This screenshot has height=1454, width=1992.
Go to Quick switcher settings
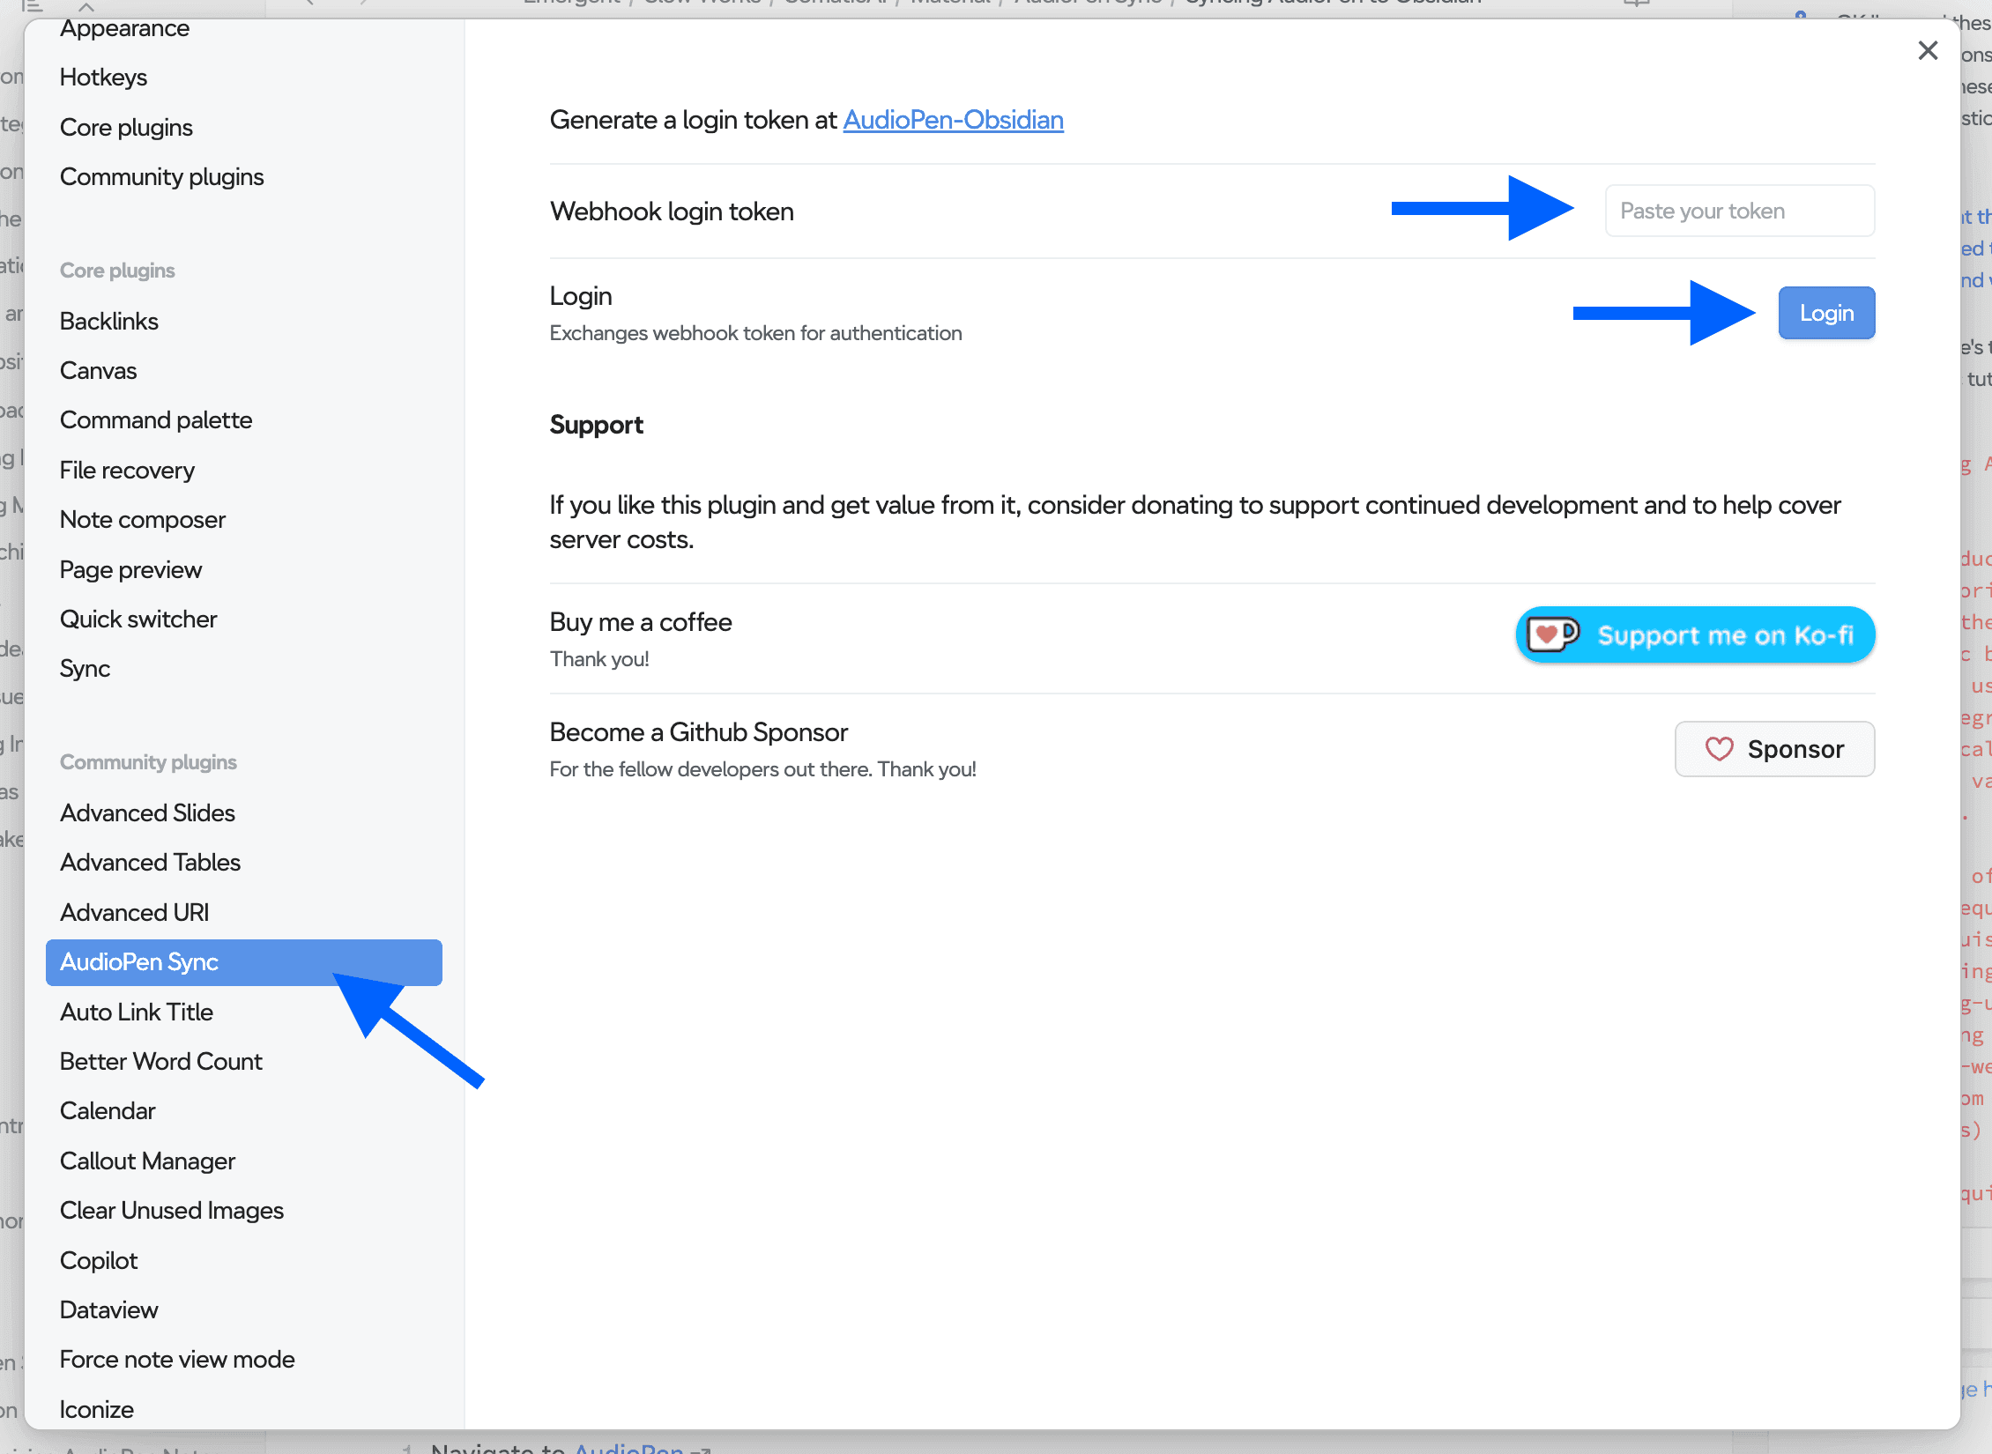click(x=138, y=619)
